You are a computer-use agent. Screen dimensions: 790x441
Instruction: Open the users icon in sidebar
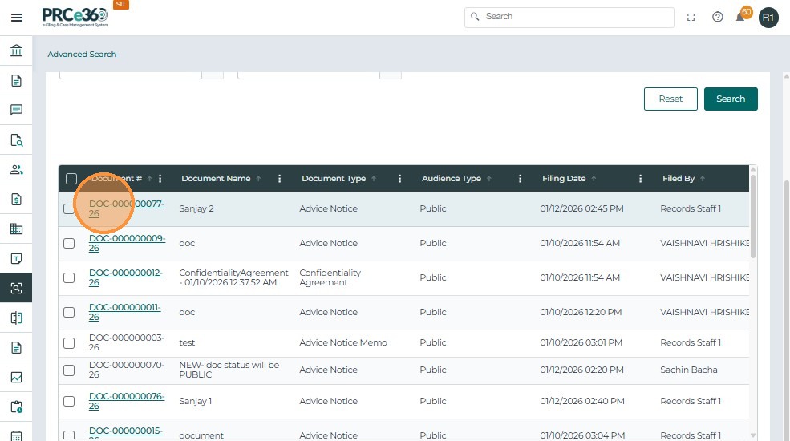[x=16, y=169]
